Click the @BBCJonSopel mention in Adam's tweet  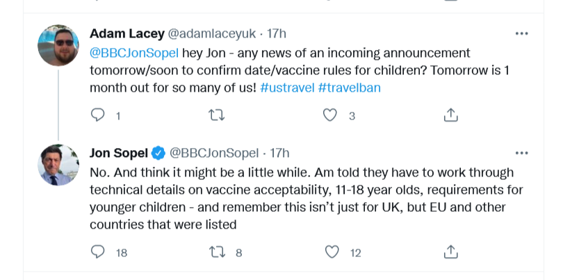click(x=134, y=53)
